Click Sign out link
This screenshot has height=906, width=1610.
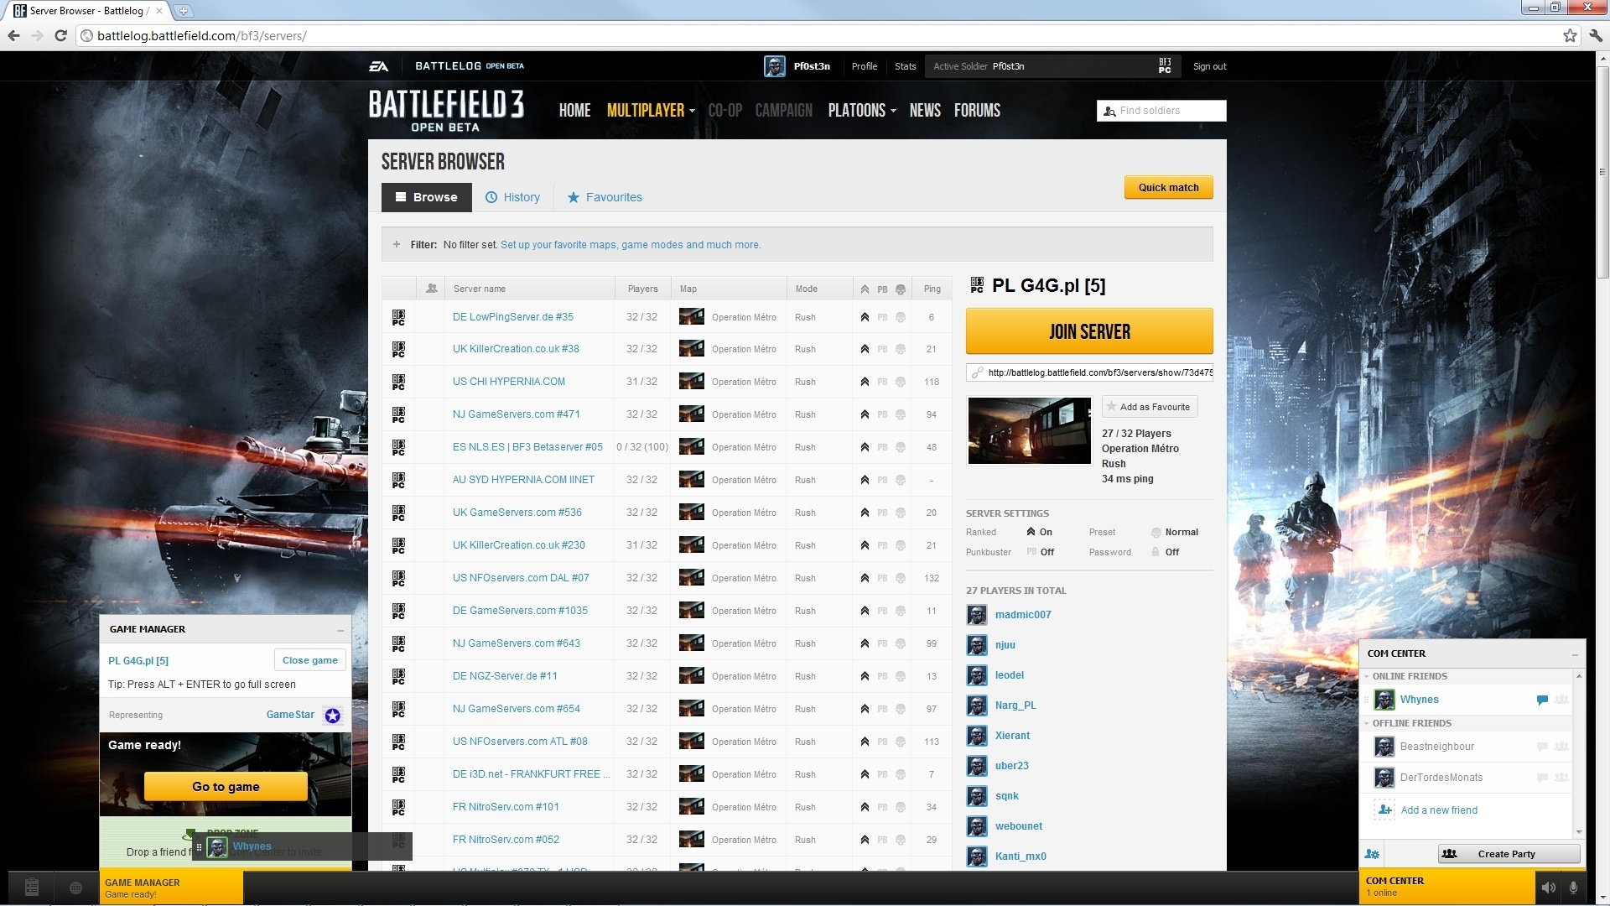click(x=1209, y=66)
